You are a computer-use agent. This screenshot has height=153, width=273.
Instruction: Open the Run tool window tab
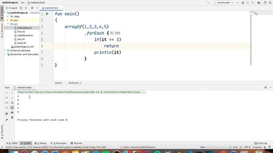pos(26,143)
